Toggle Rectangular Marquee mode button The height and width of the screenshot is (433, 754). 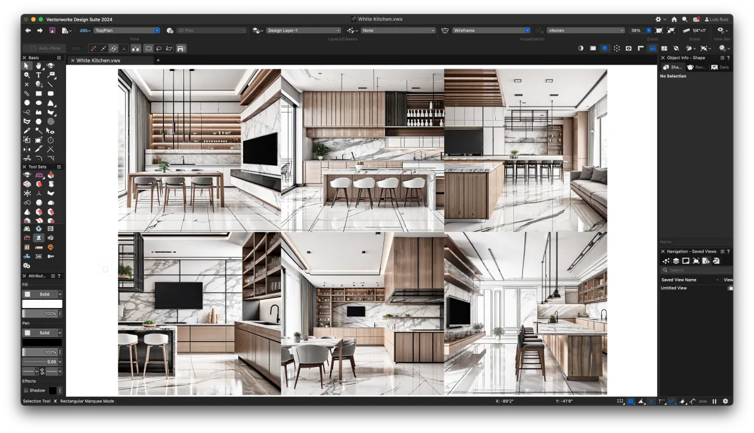tap(148, 48)
